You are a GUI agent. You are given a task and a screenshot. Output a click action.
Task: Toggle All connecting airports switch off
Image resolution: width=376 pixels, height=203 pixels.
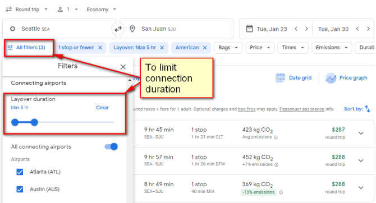[111, 146]
